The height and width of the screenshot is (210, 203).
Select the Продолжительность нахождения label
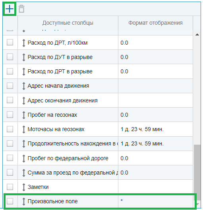tap(73, 144)
